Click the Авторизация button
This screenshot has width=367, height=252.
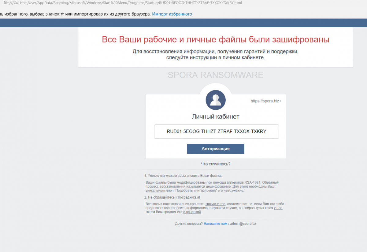[216, 149]
